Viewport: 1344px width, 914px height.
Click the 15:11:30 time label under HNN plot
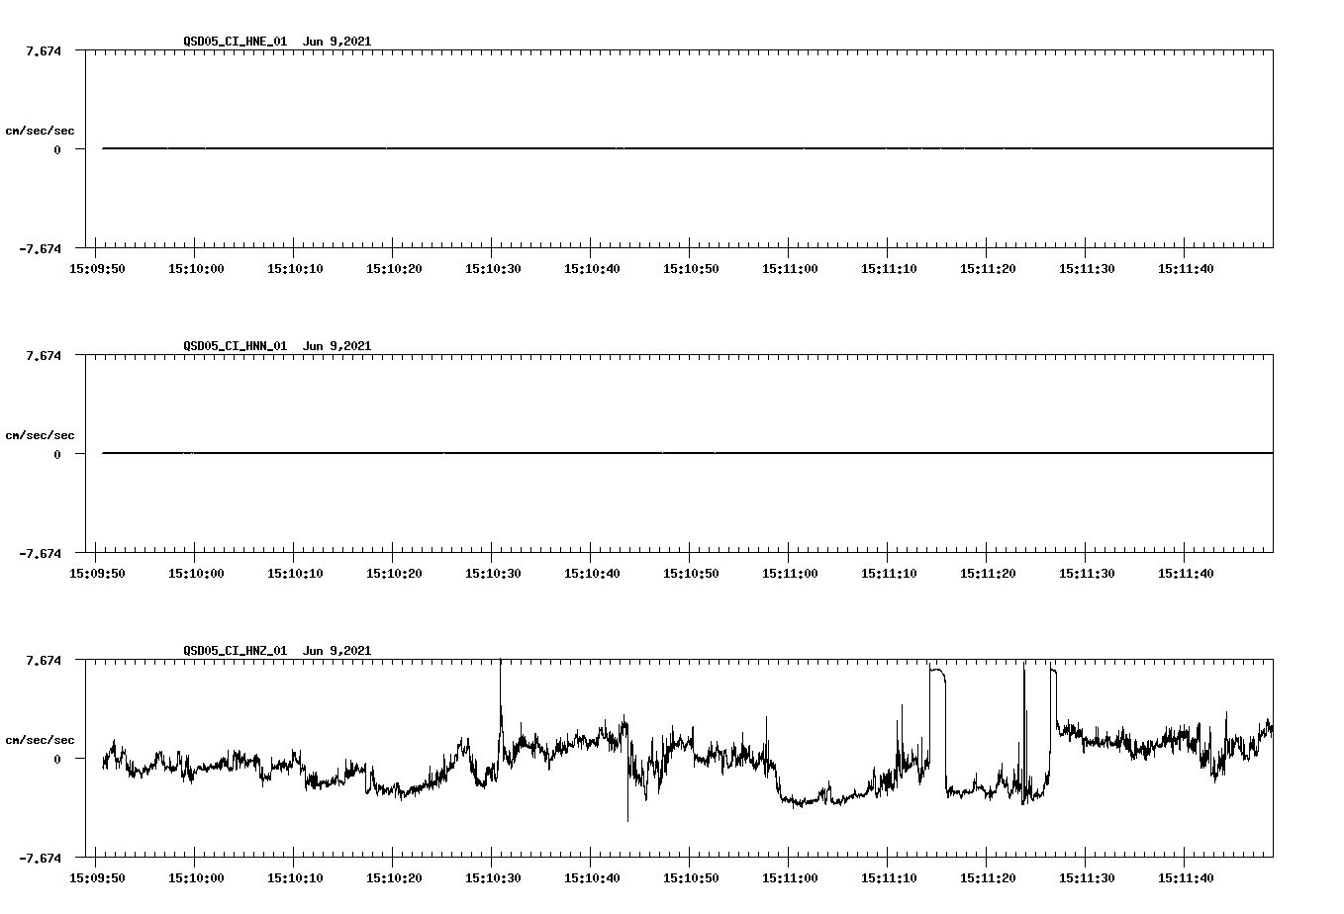(1087, 573)
